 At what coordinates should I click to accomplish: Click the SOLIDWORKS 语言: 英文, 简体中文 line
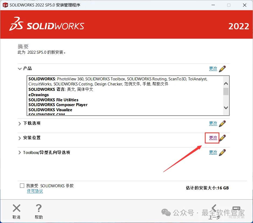(61, 89)
